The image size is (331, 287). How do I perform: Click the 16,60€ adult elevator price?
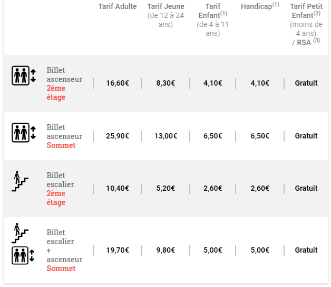pyautogui.click(x=118, y=83)
